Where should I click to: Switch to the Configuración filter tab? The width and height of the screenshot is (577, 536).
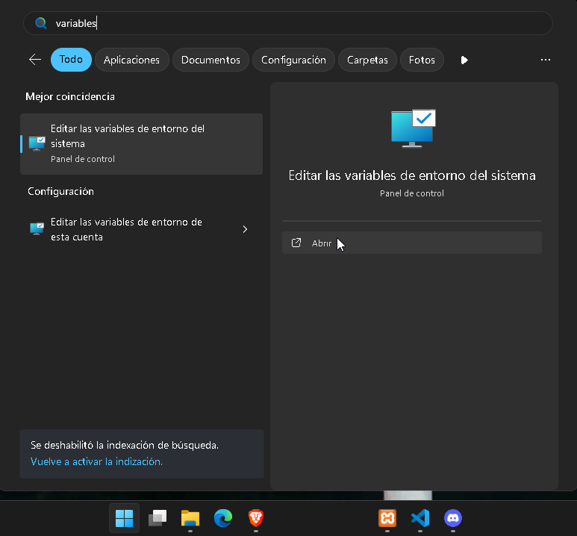click(293, 60)
